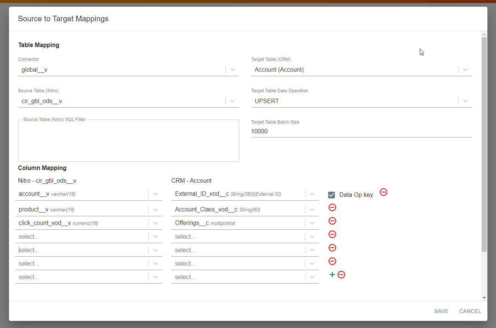Viewport: 496px width, 328px height.
Task: Remove the account__v column mapping row
Action: point(383,192)
